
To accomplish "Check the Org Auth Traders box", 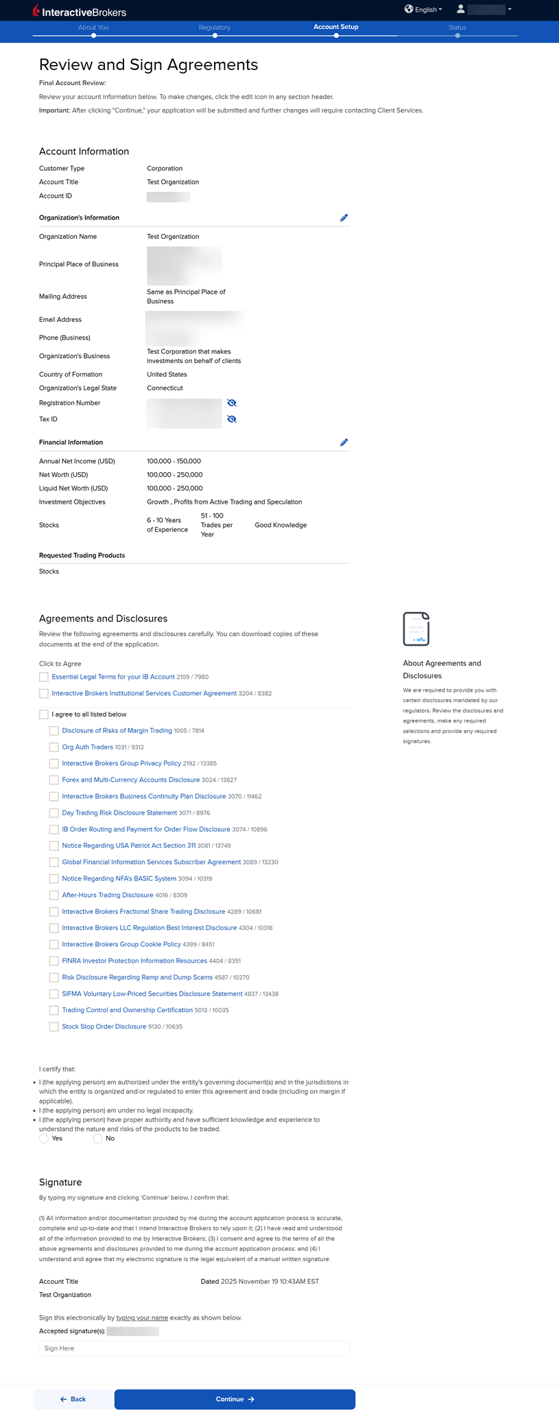I will click(x=54, y=747).
